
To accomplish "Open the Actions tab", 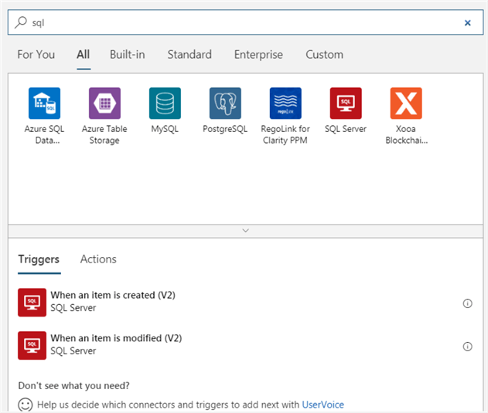I will 98,259.
